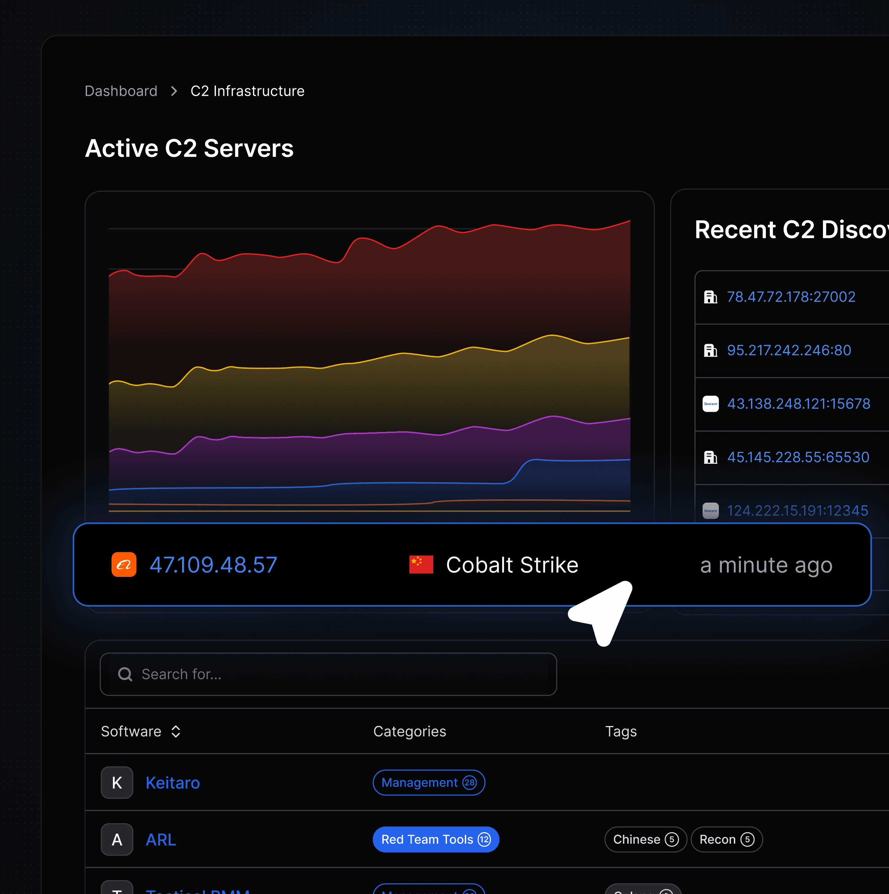Screen dimensions: 889x894
Task: Click the Alibaba Cloud icon beside 47.109.48.57
Action: point(124,565)
